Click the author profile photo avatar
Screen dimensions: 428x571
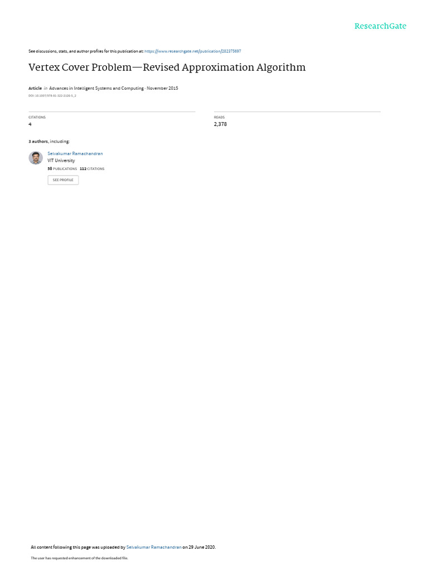(36, 158)
